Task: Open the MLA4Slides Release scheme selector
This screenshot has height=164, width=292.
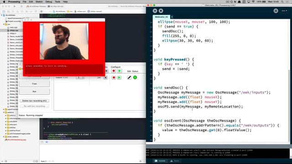Action: pyautogui.click(x=36, y=6)
